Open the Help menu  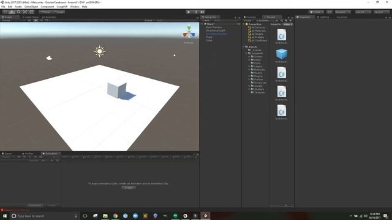coord(85,7)
